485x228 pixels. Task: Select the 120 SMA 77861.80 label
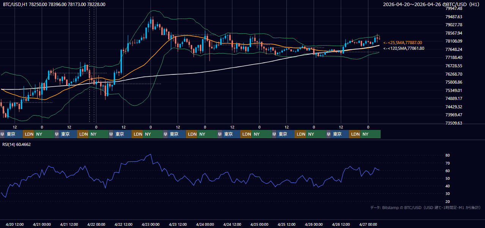pyautogui.click(x=404, y=48)
